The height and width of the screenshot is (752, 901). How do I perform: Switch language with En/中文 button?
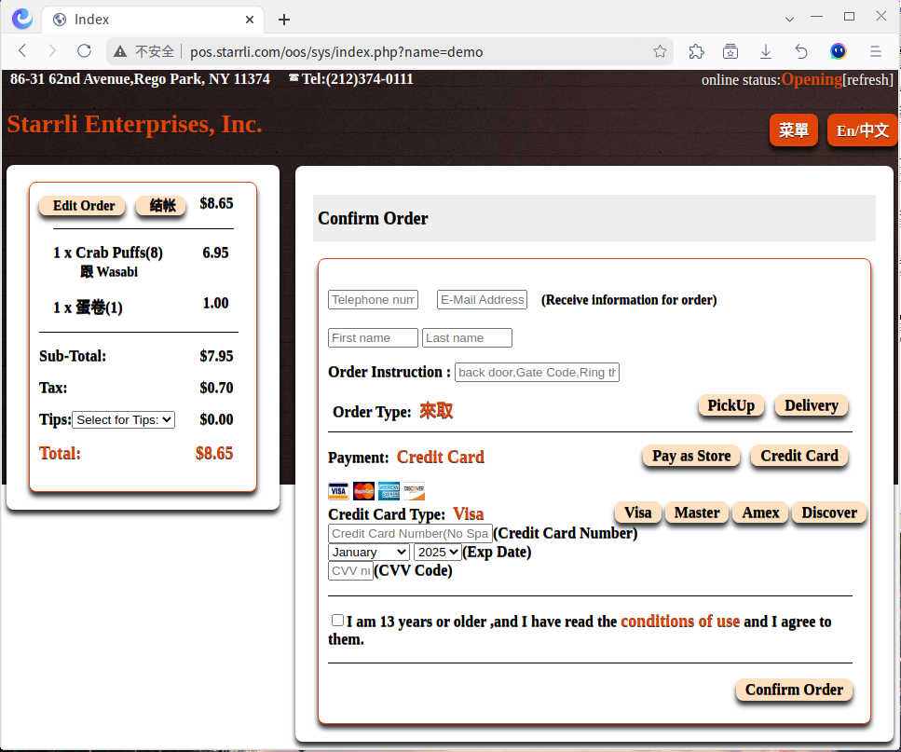862,130
